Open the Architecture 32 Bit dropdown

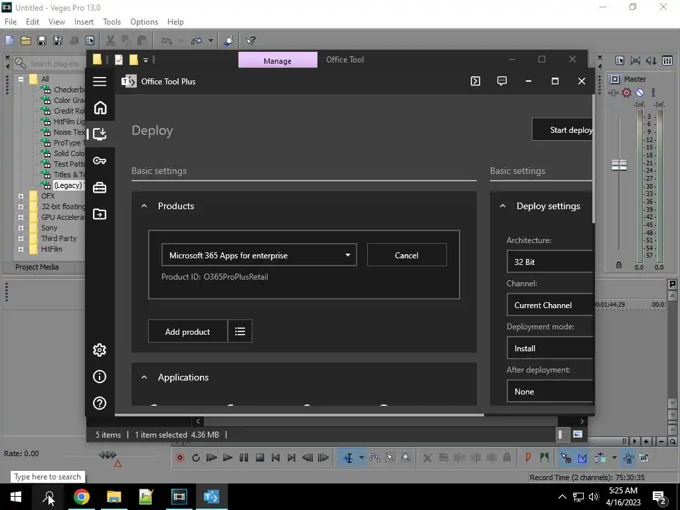tap(549, 262)
